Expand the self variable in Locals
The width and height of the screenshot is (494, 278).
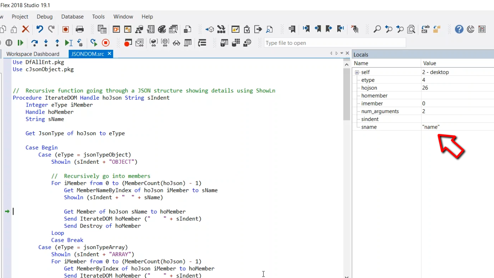click(x=357, y=72)
